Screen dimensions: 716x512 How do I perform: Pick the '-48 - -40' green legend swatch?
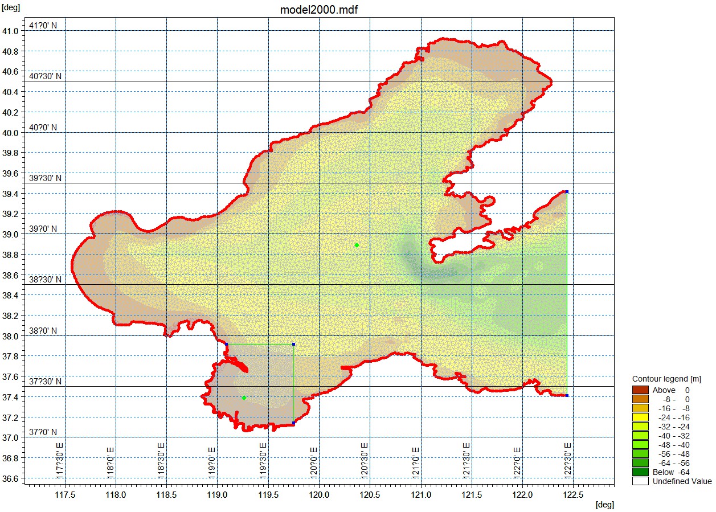(640, 445)
